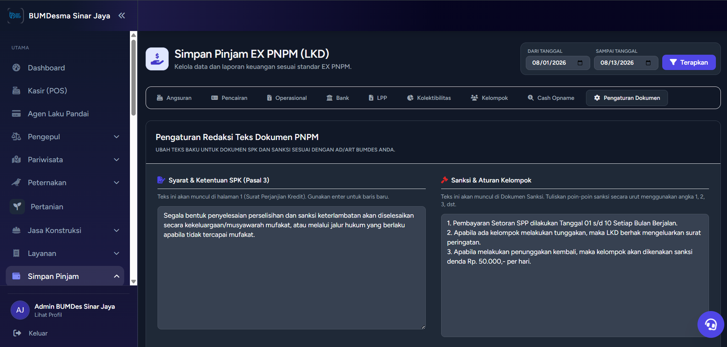
Task: Select the Kolektibilitas tab
Action: [x=429, y=98]
